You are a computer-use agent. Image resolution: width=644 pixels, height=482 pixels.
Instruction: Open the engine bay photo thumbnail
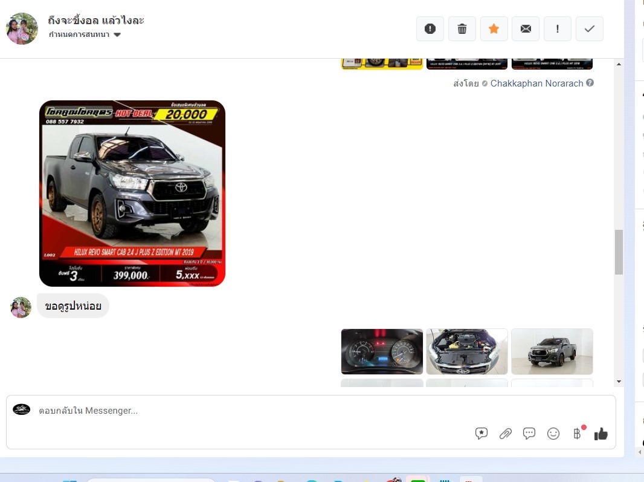[467, 351]
